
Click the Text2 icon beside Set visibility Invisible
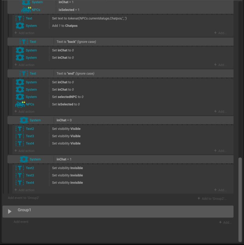(20, 168)
